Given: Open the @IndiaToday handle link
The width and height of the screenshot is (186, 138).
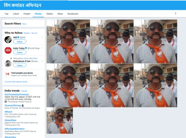Looking at the screenshot, I should pyautogui.click(x=34, y=48).
